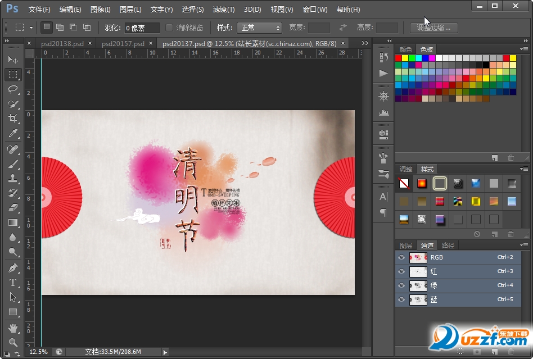Click the 调整边缘... button

pos(433,28)
